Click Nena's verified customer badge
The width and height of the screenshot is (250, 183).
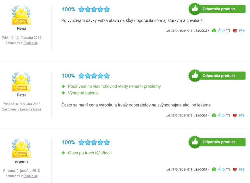coord(21,15)
